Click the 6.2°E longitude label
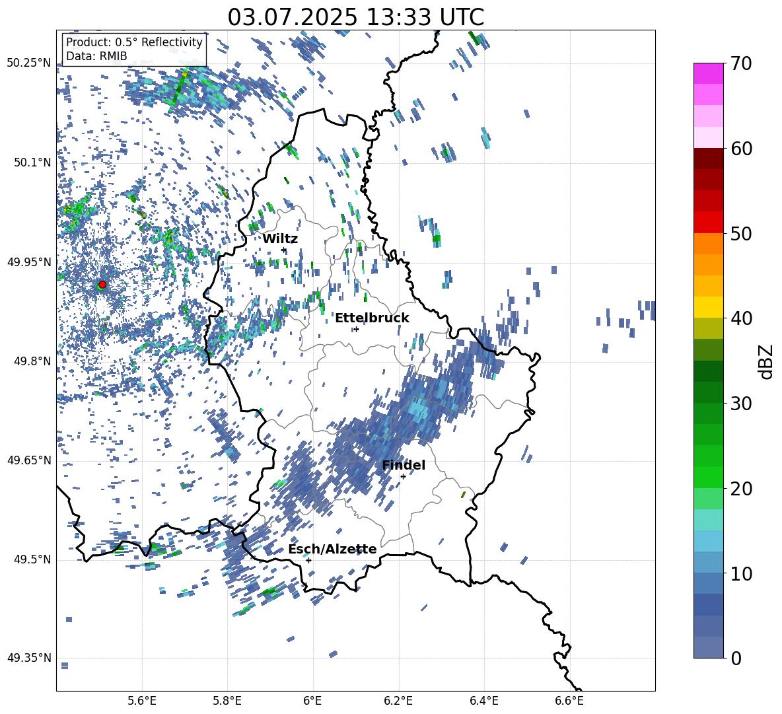782x714 pixels. point(398,701)
